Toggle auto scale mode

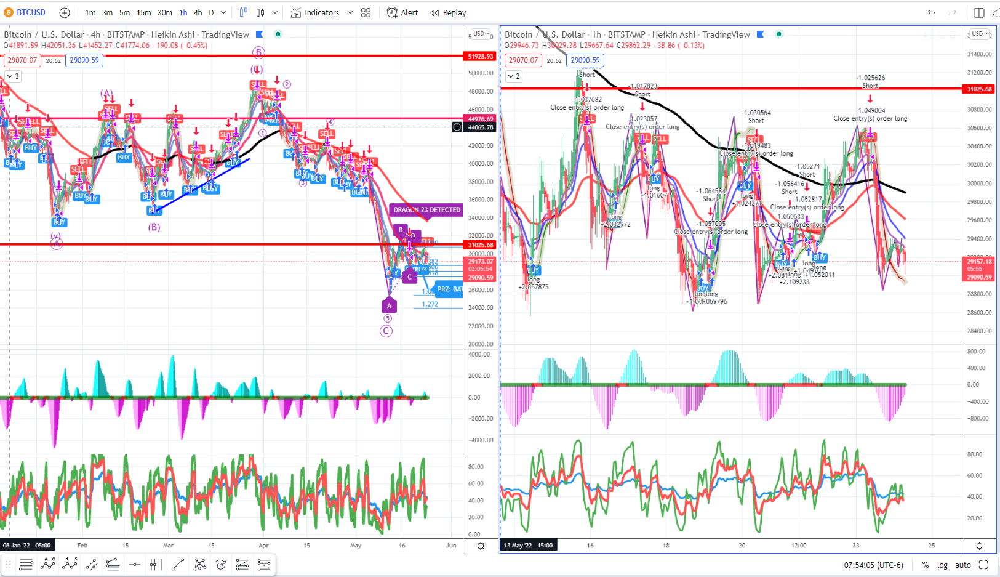(x=963, y=565)
